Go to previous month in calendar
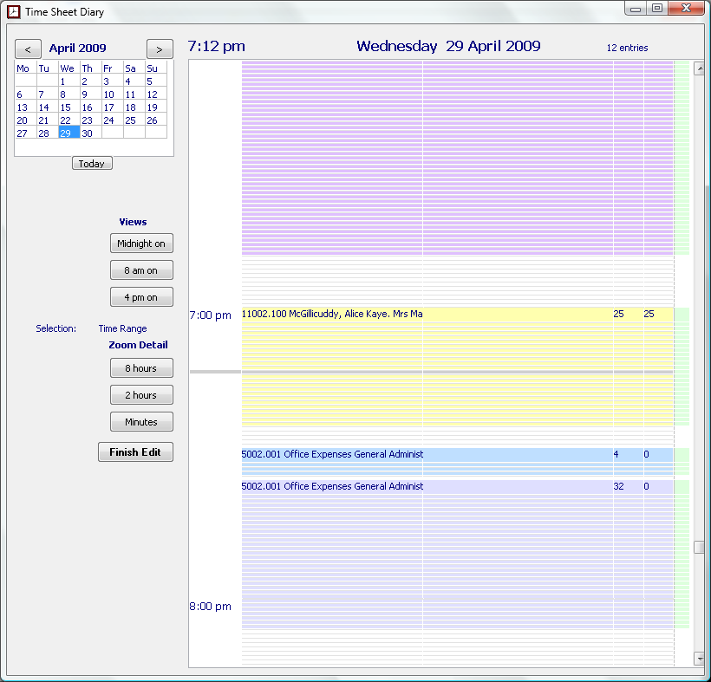711x682 pixels. [28, 49]
